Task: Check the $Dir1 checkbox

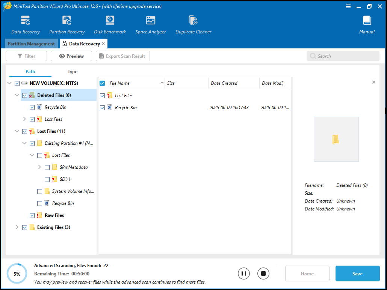Action: tap(47, 179)
